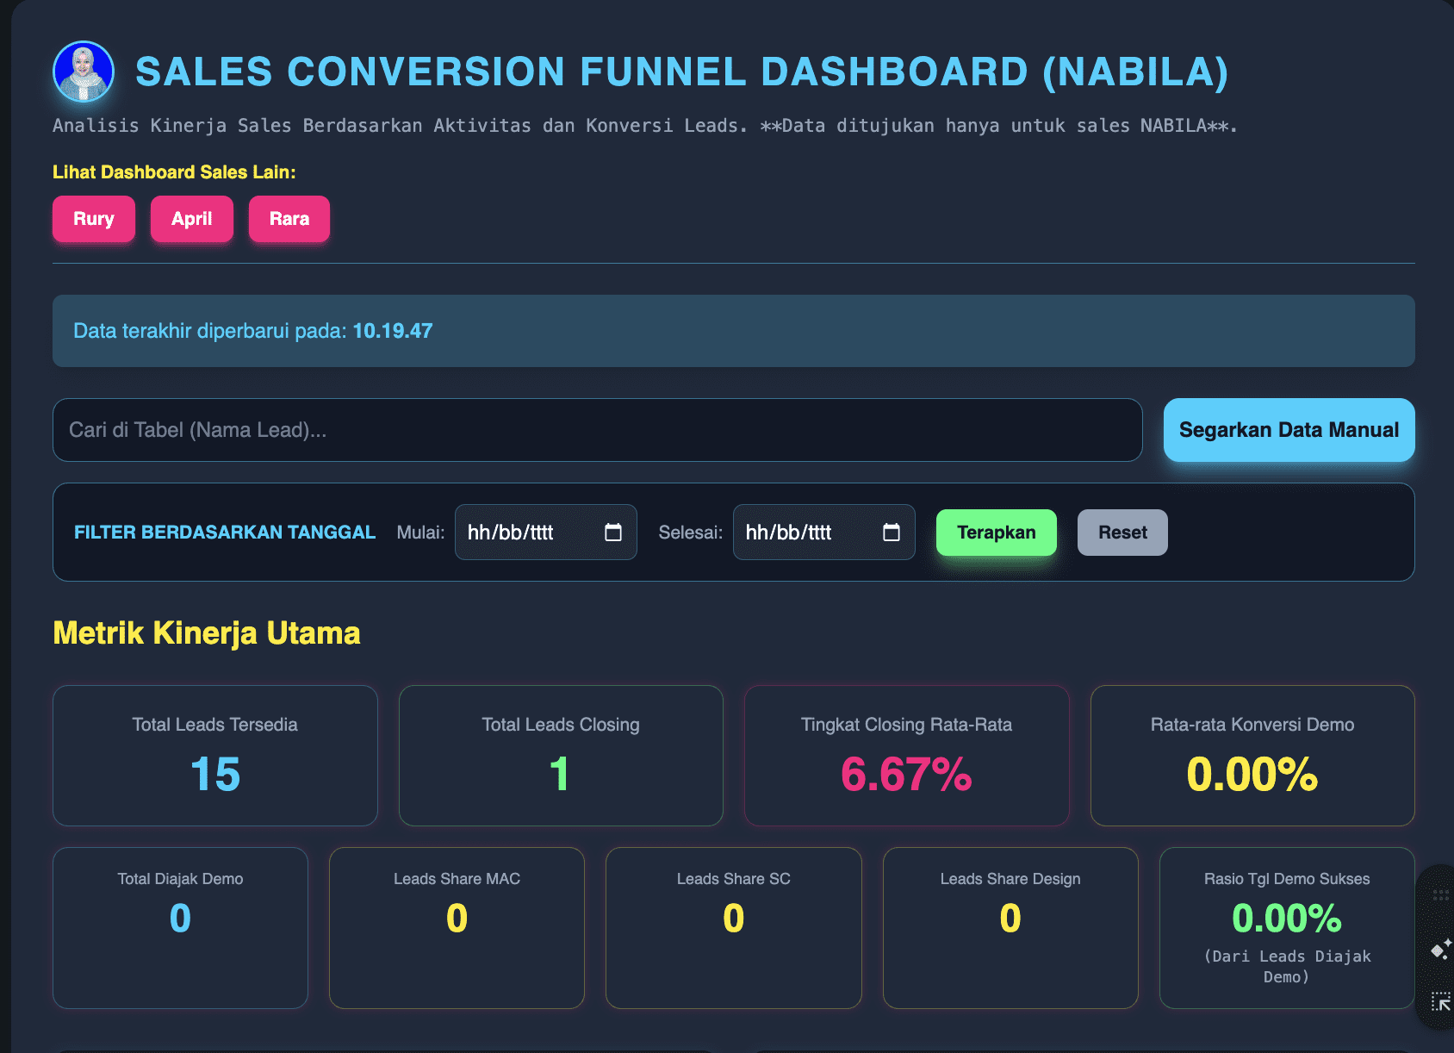Viewport: 1454px width, 1053px height.
Task: Apply date filter with Terapkan button
Action: tap(996, 533)
